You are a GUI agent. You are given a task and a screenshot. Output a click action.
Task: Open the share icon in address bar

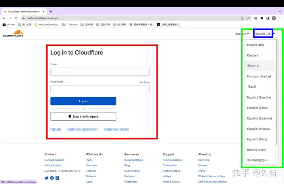tap(242, 18)
